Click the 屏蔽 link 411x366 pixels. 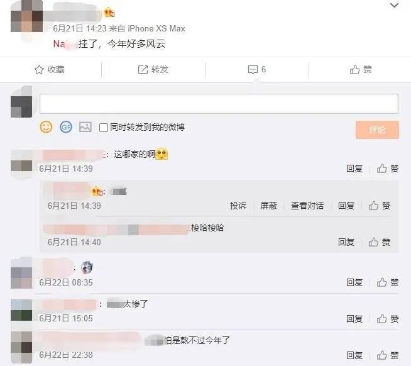pos(269,206)
